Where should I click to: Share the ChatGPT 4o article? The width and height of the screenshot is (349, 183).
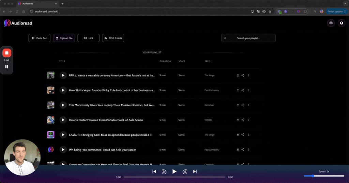click(243, 135)
